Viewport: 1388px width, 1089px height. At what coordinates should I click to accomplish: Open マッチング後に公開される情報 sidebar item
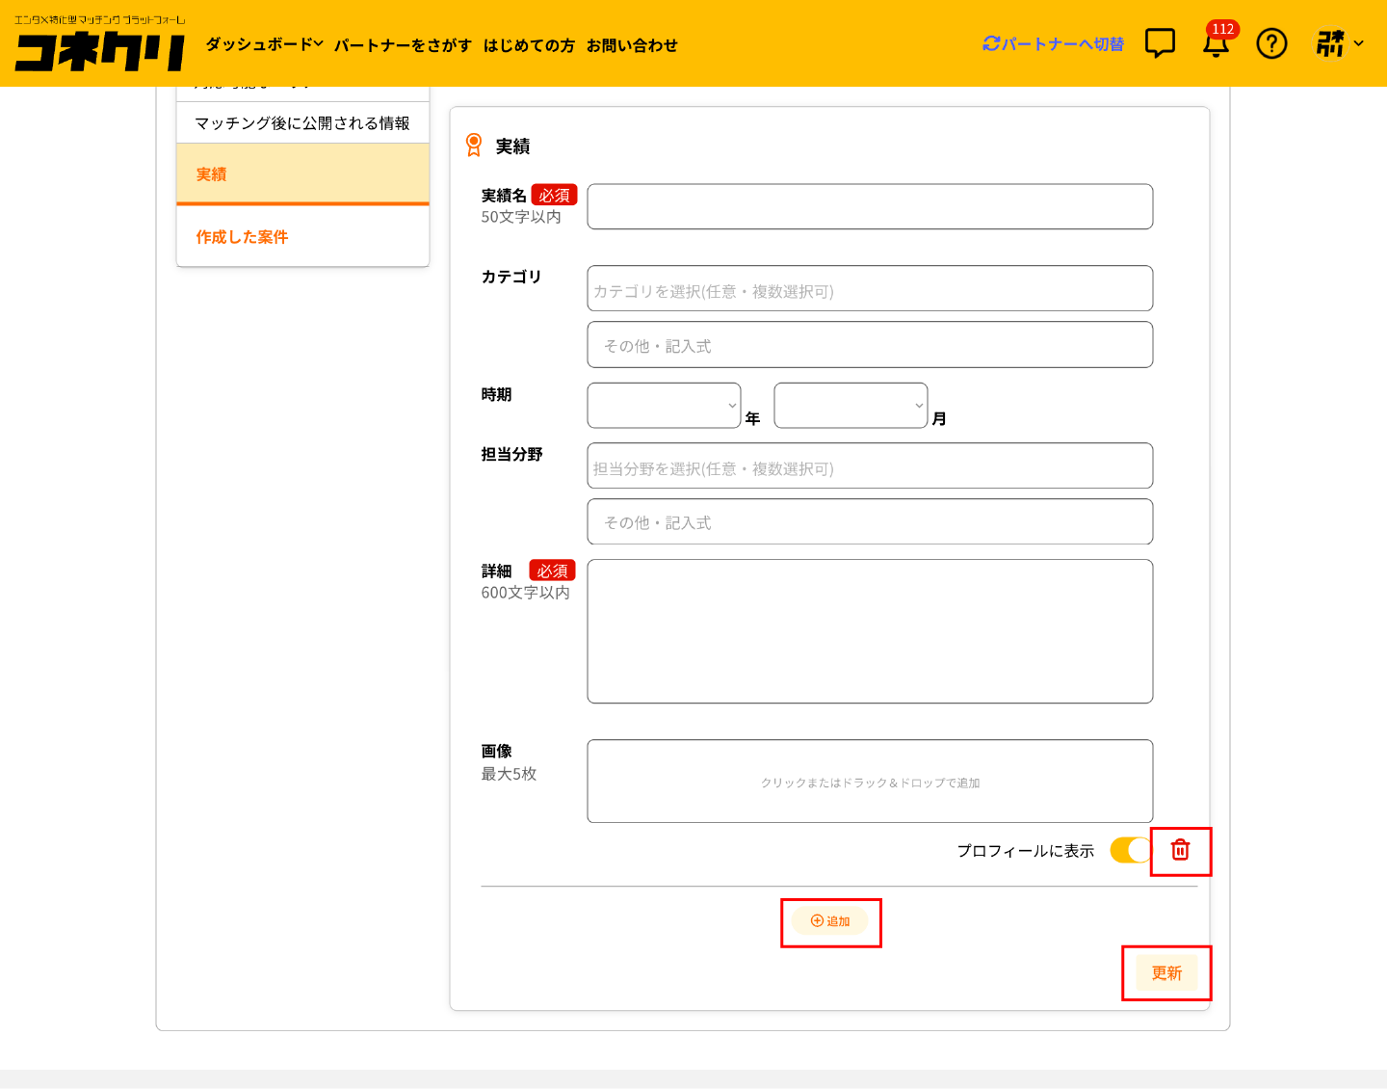tap(302, 123)
